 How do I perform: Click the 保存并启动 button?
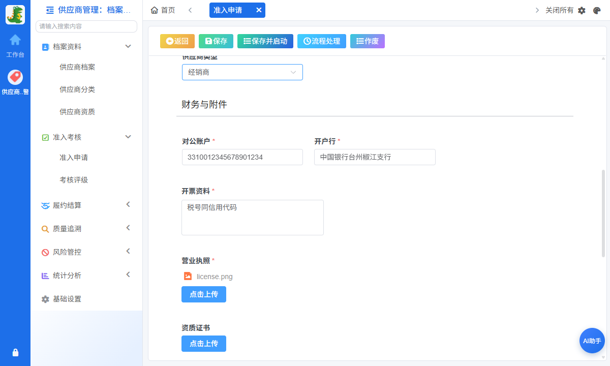pyautogui.click(x=265, y=41)
